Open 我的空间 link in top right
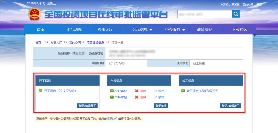Viewport: 278px width, 133px height. [248, 5]
